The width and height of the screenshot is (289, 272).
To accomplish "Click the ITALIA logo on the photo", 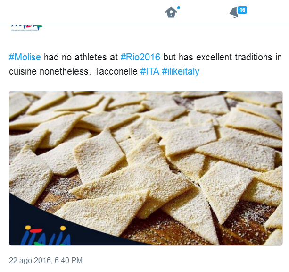I will point(46,236).
